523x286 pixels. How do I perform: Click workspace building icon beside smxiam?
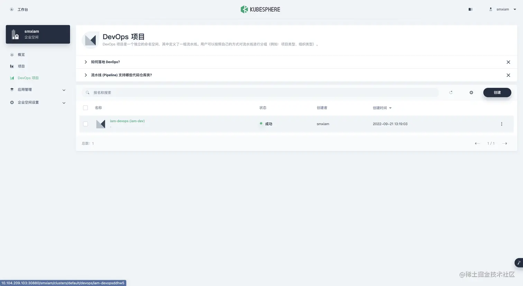15,34
